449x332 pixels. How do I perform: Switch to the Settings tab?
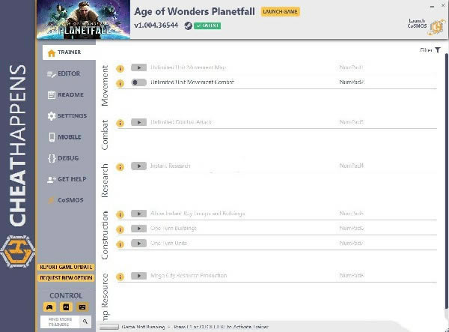point(67,116)
